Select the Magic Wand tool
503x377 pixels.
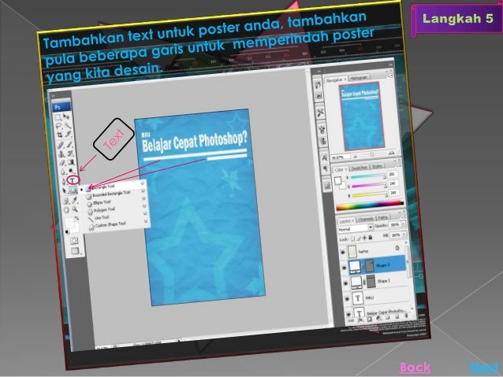[x=68, y=126]
